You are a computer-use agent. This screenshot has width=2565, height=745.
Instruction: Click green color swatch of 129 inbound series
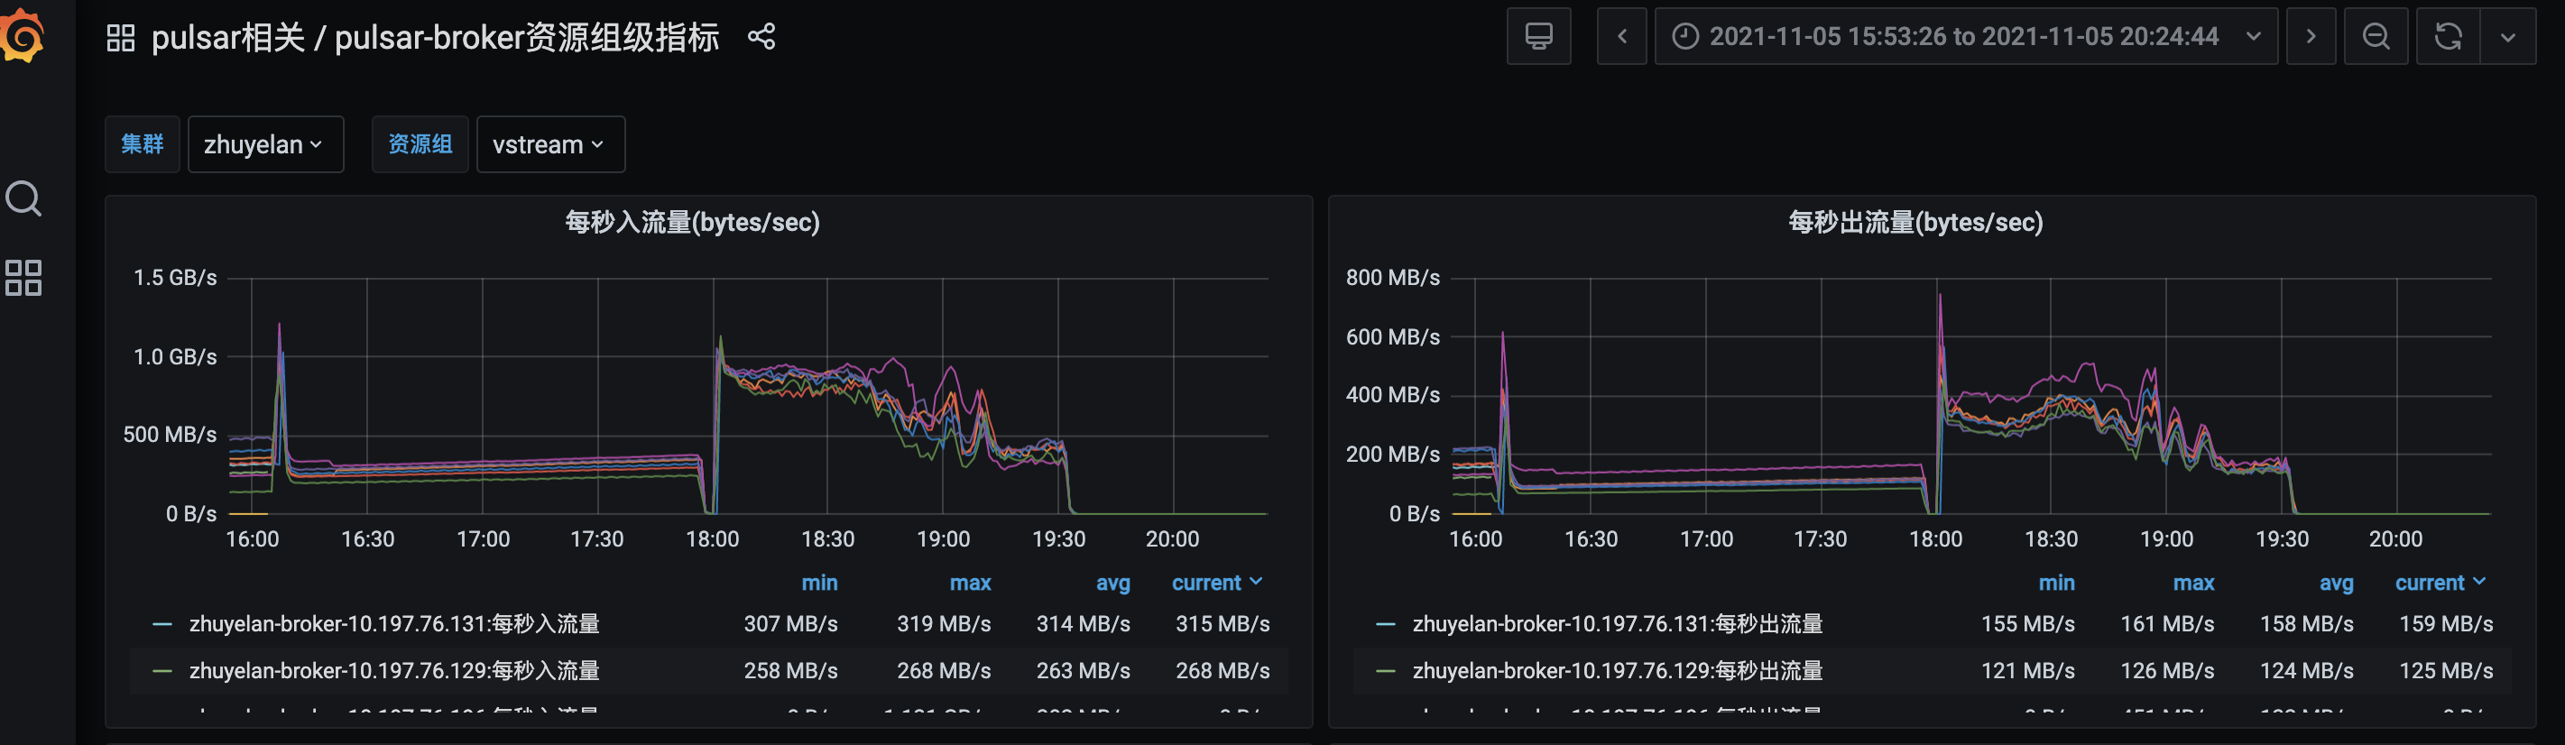(162, 671)
